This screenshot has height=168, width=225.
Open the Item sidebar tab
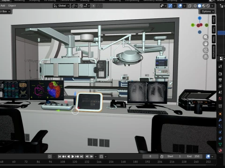(214, 20)
